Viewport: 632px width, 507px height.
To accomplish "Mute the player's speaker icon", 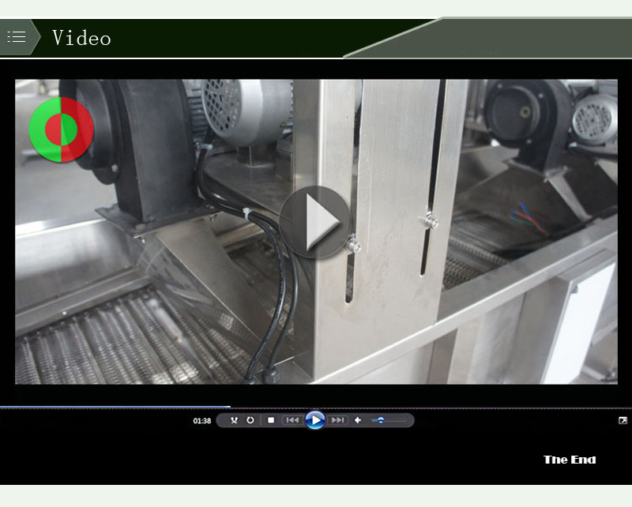I will tap(358, 420).
